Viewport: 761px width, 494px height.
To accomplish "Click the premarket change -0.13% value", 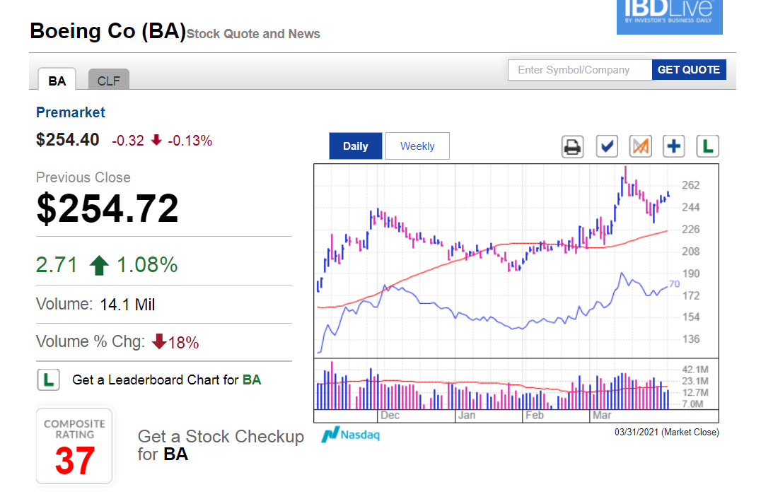I will (x=190, y=141).
